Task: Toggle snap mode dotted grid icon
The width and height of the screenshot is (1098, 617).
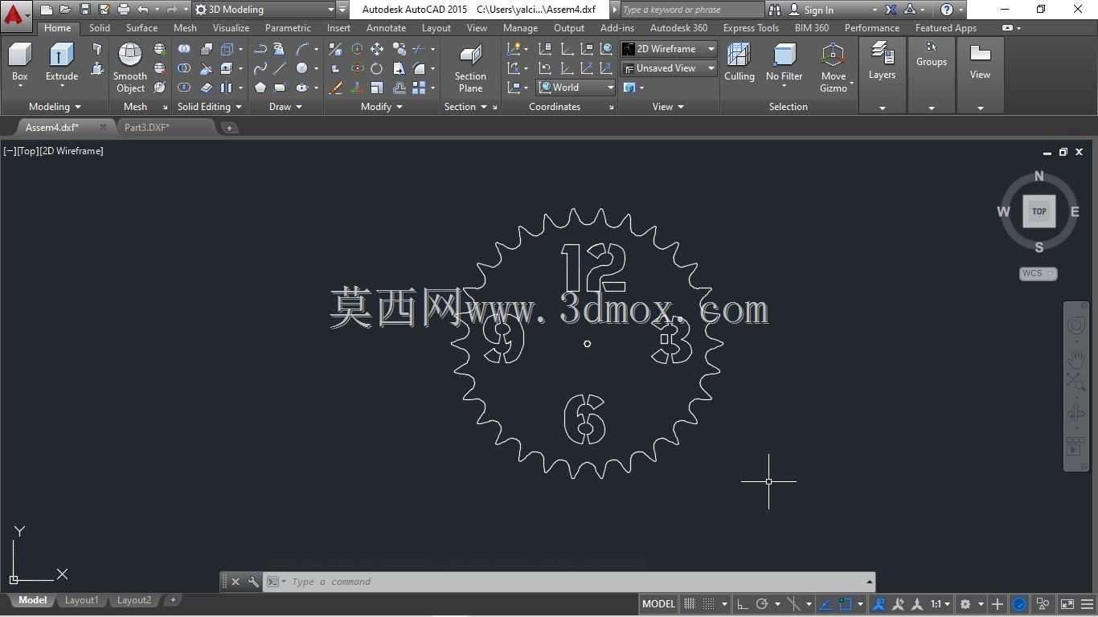Action: tap(708, 604)
